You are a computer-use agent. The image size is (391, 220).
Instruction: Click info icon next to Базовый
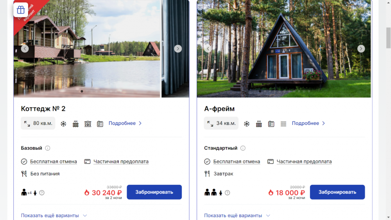coord(48,148)
